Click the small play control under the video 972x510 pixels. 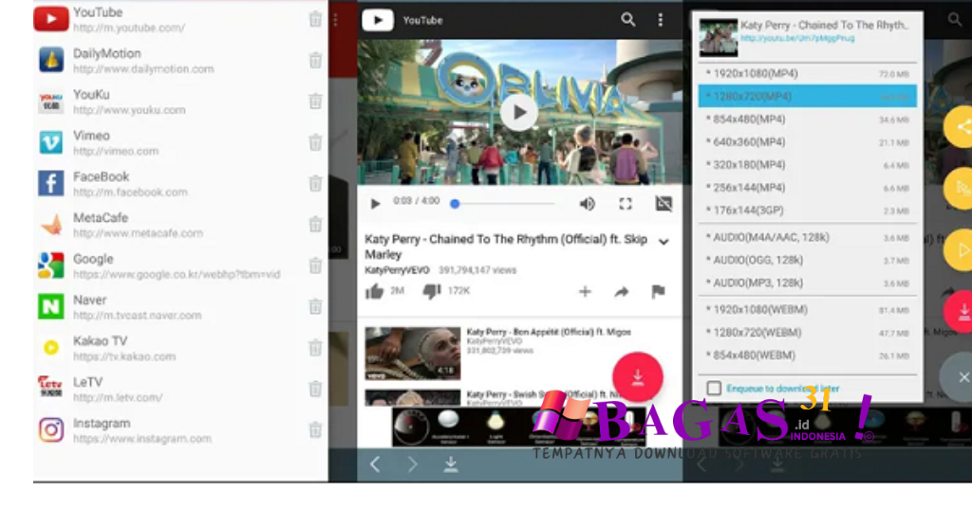point(375,204)
